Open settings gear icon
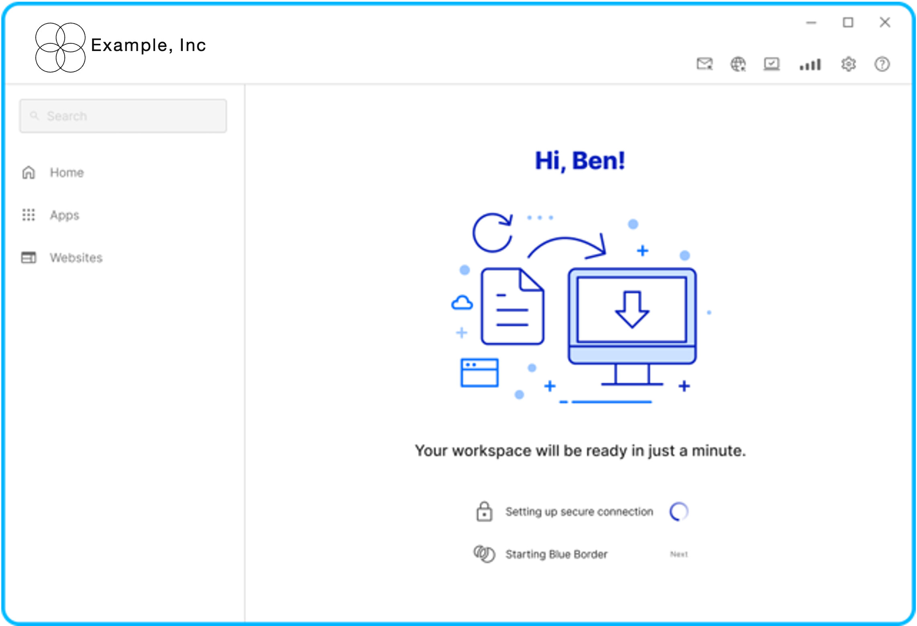The height and width of the screenshot is (626, 917). pyautogui.click(x=848, y=64)
